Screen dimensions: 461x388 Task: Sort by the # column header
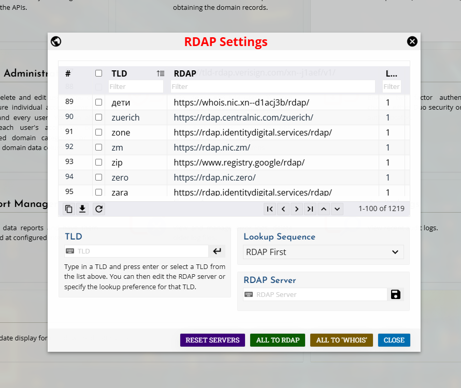(x=68, y=73)
